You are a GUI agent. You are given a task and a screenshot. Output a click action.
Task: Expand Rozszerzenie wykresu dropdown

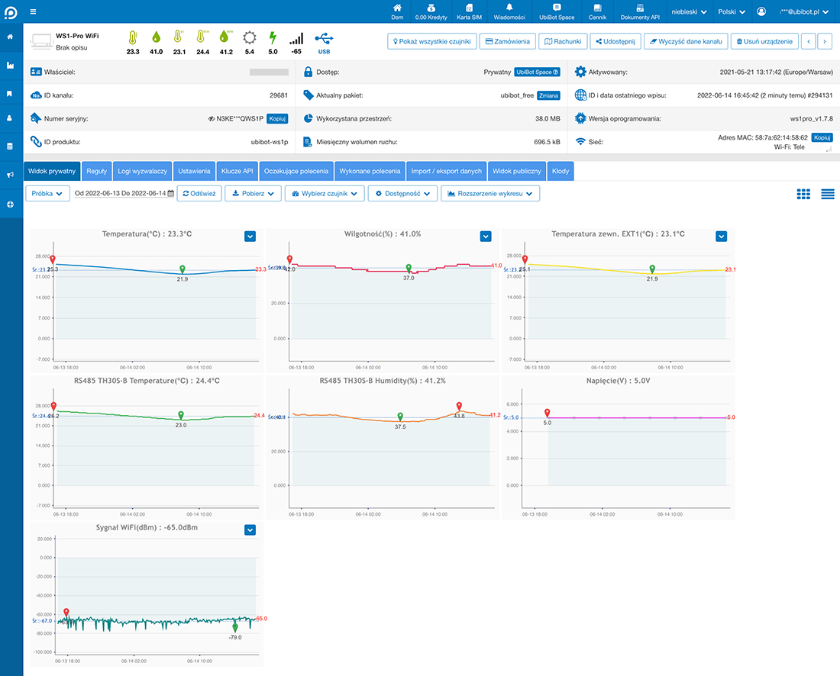[x=490, y=194]
